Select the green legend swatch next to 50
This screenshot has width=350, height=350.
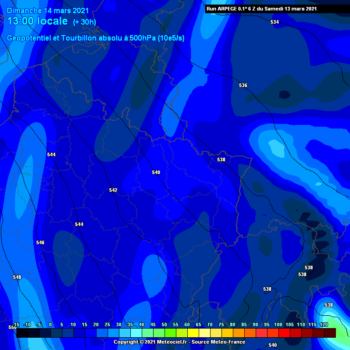pos(170,333)
